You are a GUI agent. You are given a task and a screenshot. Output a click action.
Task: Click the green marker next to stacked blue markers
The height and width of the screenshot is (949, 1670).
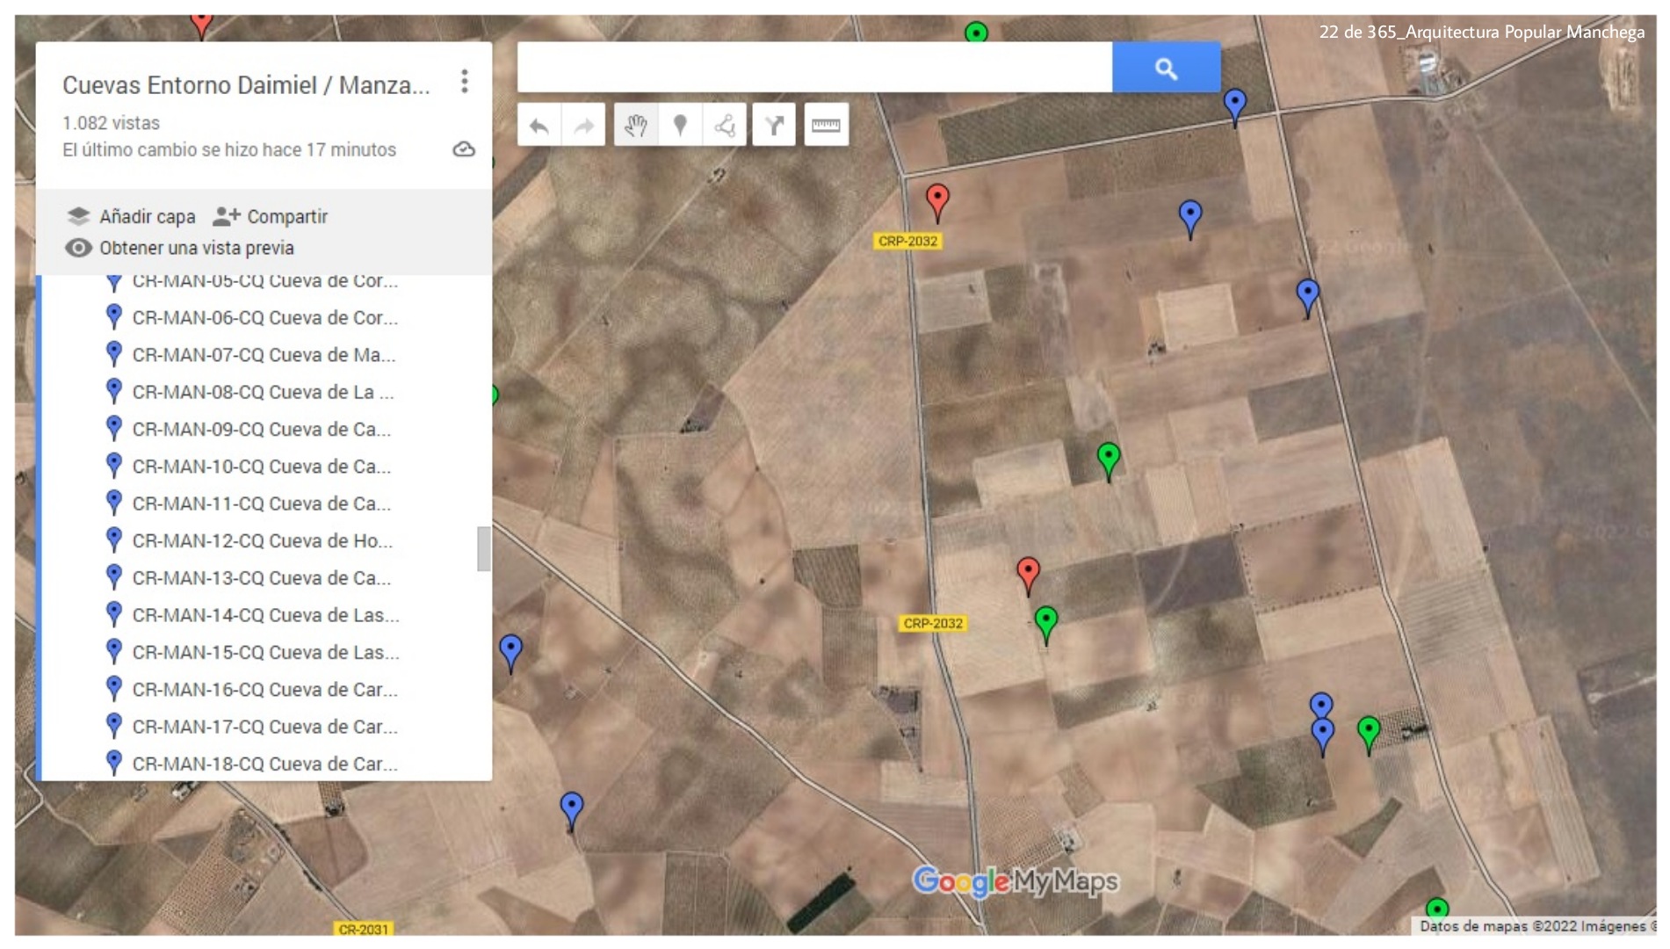click(x=1369, y=735)
